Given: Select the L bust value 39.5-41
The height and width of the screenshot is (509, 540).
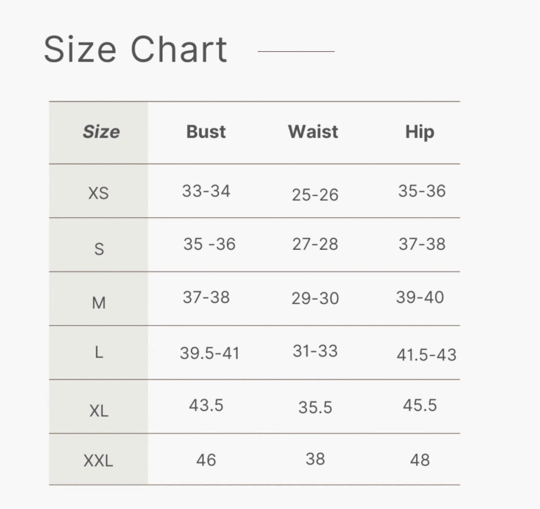Looking at the screenshot, I should (x=210, y=353).
